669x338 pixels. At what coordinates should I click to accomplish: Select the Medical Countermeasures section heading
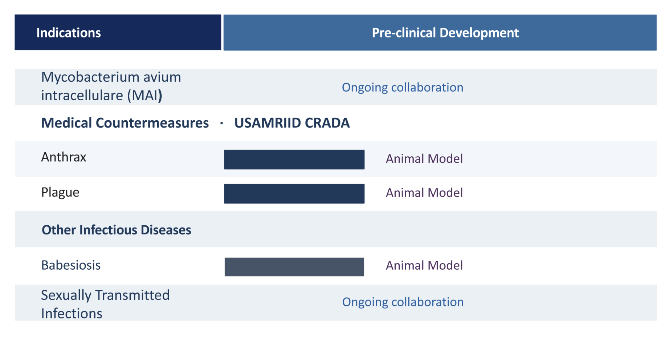coord(125,123)
